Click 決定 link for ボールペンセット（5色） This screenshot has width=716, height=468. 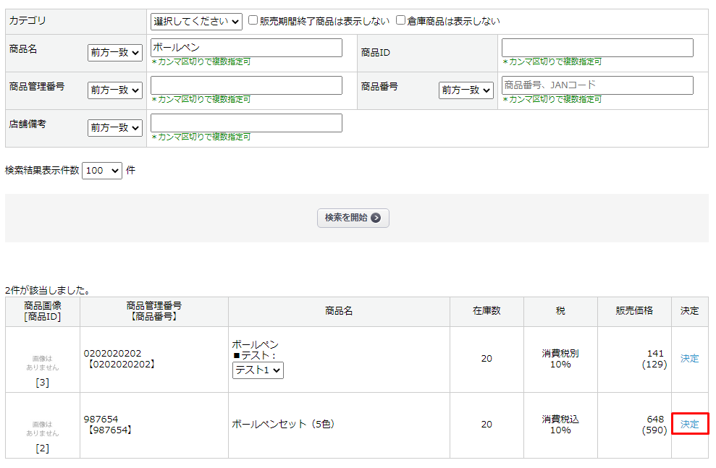coord(688,425)
